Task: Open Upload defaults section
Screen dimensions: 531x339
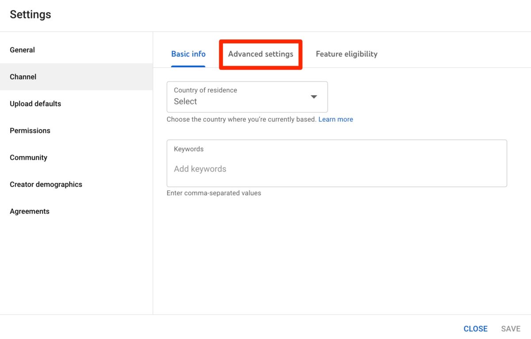Action: tap(35, 104)
